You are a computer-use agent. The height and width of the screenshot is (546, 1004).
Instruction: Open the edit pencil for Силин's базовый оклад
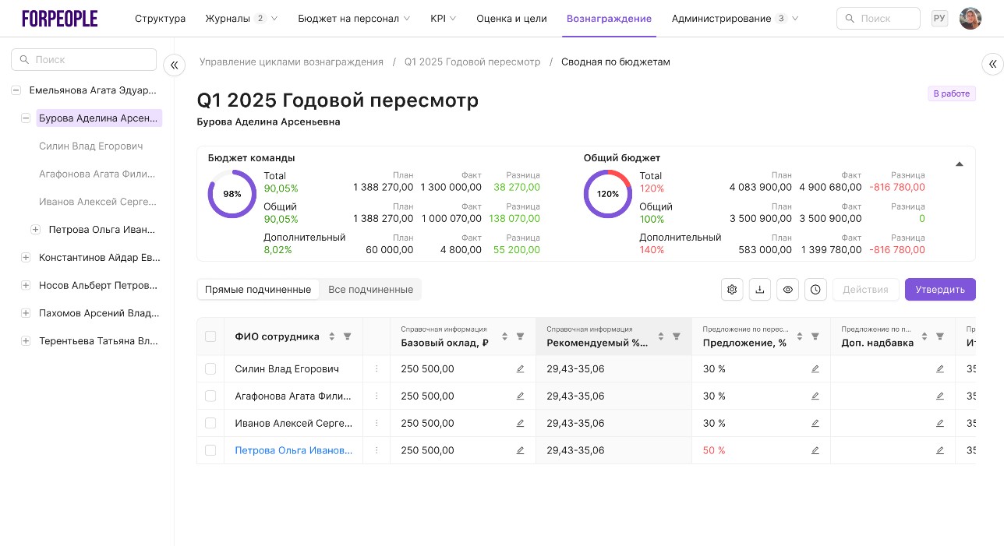520,368
